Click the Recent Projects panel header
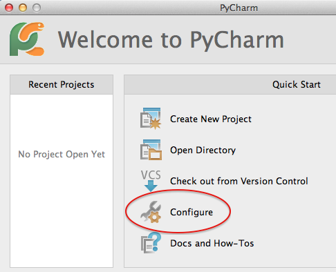336x272 pixels. tap(62, 84)
